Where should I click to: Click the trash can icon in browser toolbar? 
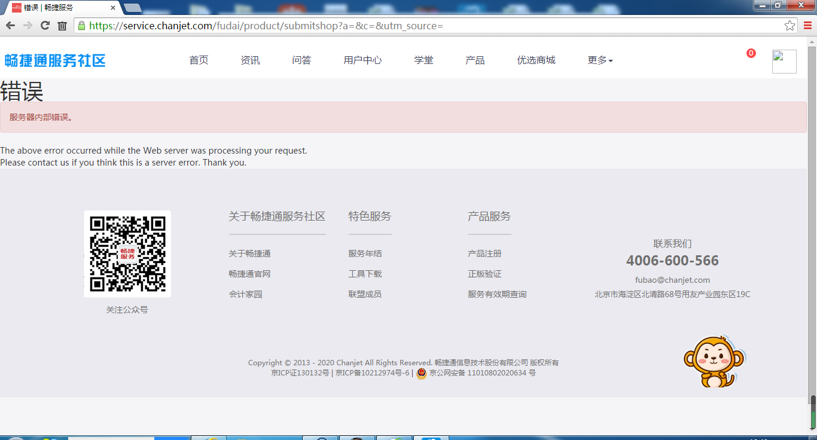pos(62,26)
